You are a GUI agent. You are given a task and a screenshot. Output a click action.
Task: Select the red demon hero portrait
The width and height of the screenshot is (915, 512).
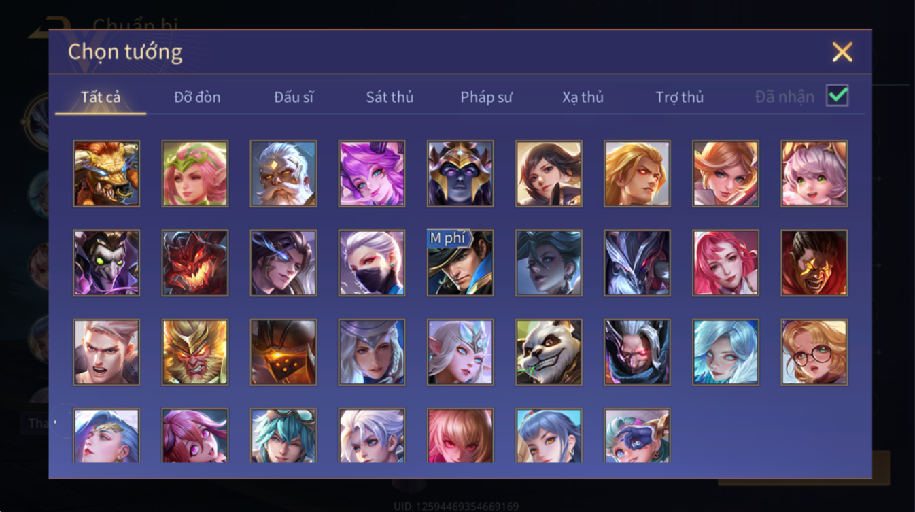click(x=195, y=262)
